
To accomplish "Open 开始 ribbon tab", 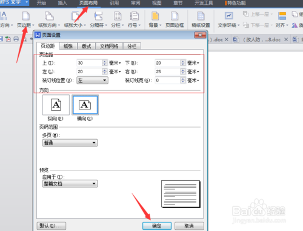I will click(x=41, y=3).
